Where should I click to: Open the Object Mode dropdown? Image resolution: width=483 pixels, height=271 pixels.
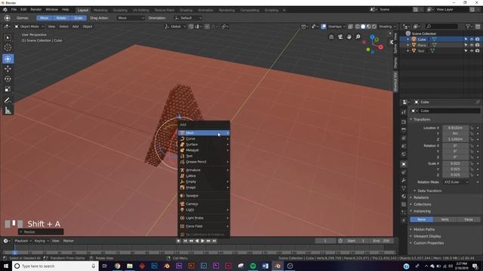coord(29,27)
